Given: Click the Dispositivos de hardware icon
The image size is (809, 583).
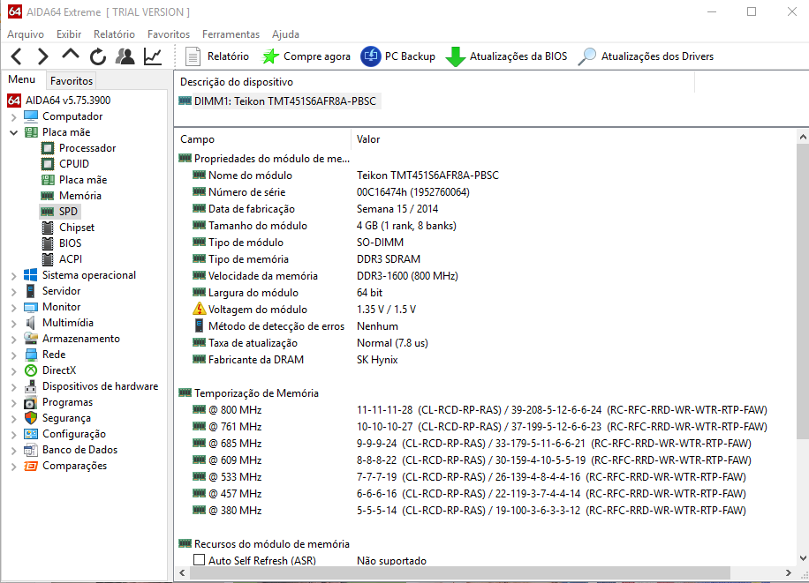Looking at the screenshot, I should click(x=31, y=386).
